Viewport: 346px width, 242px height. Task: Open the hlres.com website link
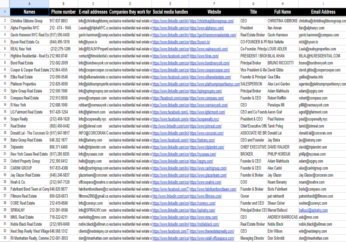coord(204,56)
